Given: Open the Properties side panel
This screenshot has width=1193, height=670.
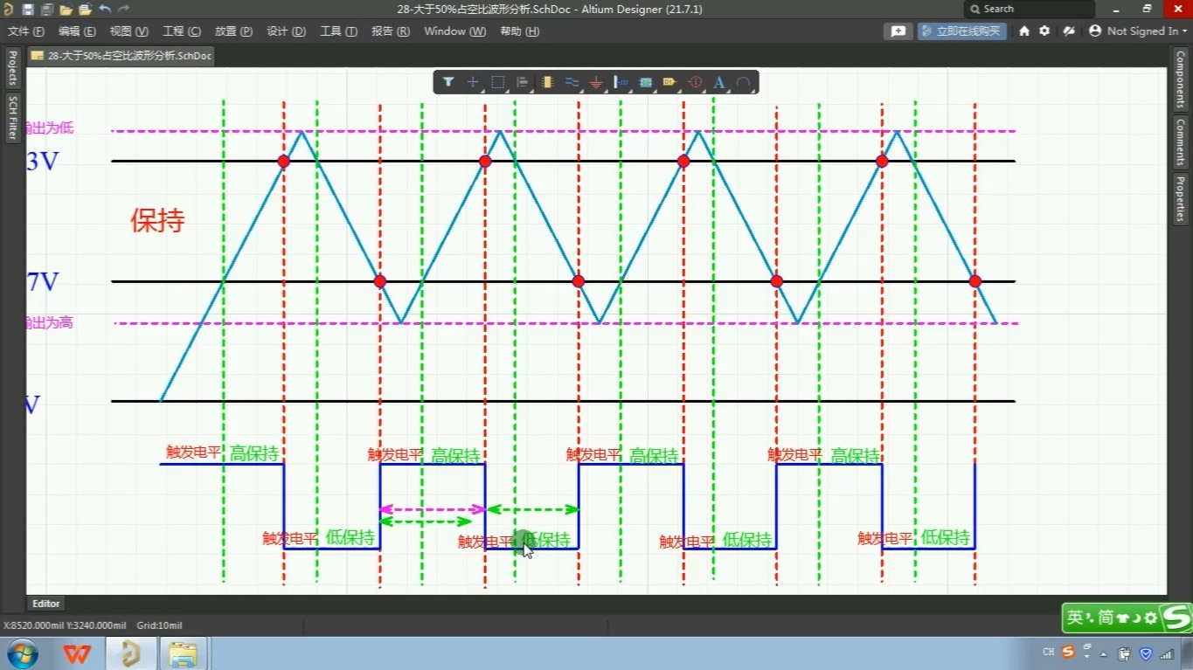Looking at the screenshot, I should (x=1180, y=198).
